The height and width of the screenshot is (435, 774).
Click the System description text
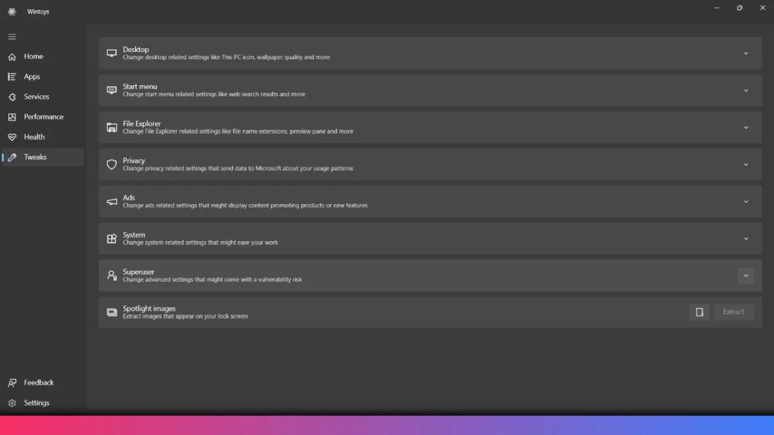tap(201, 243)
